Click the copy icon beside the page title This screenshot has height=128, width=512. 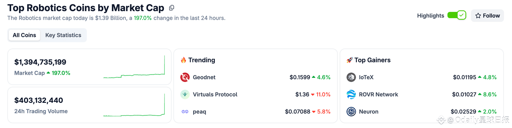[172, 8]
